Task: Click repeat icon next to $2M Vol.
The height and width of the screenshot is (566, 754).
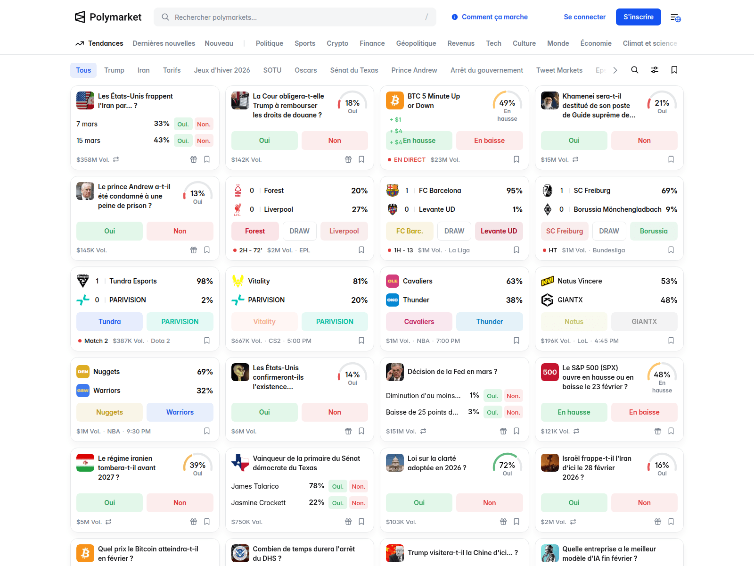Action: pyautogui.click(x=573, y=522)
